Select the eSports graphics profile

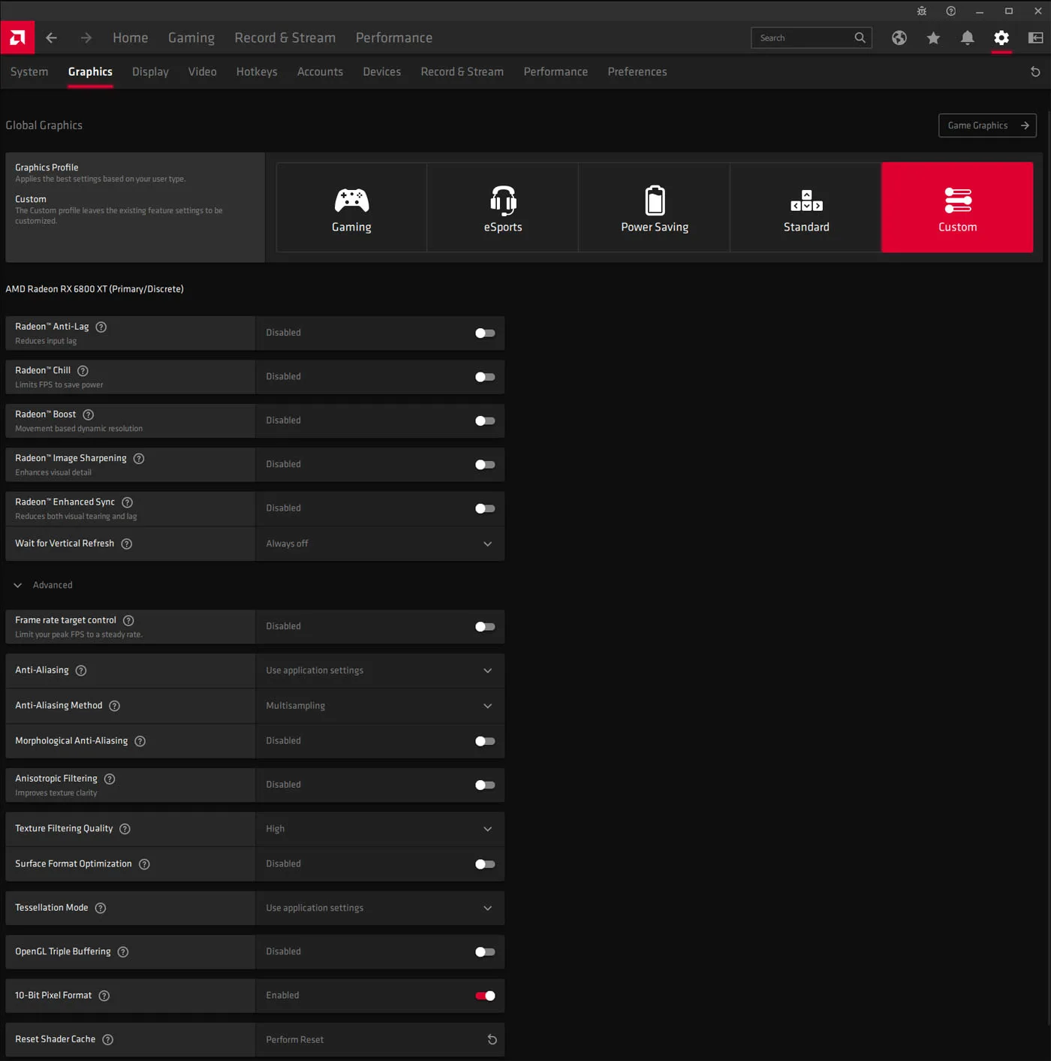tap(503, 207)
